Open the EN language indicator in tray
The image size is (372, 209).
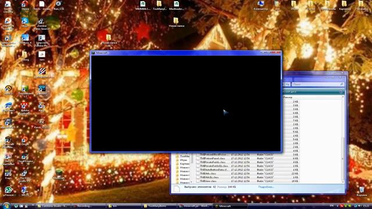332,206
